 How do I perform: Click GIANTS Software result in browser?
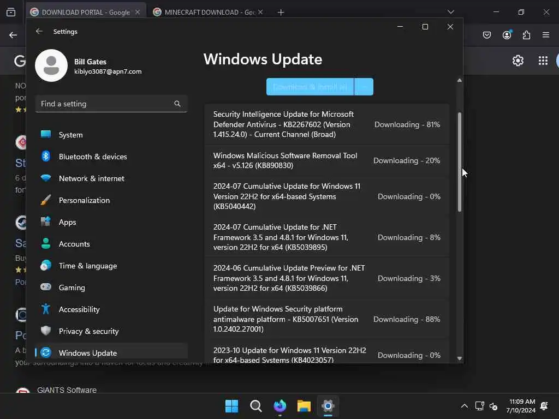tap(67, 390)
